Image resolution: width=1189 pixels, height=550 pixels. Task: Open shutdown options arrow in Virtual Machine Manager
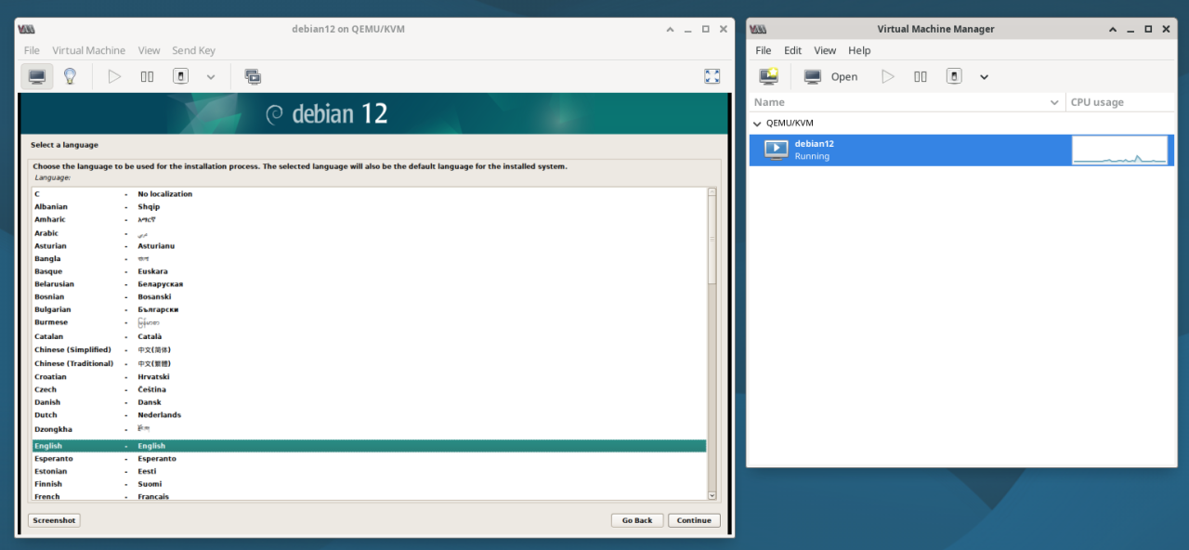coord(984,76)
